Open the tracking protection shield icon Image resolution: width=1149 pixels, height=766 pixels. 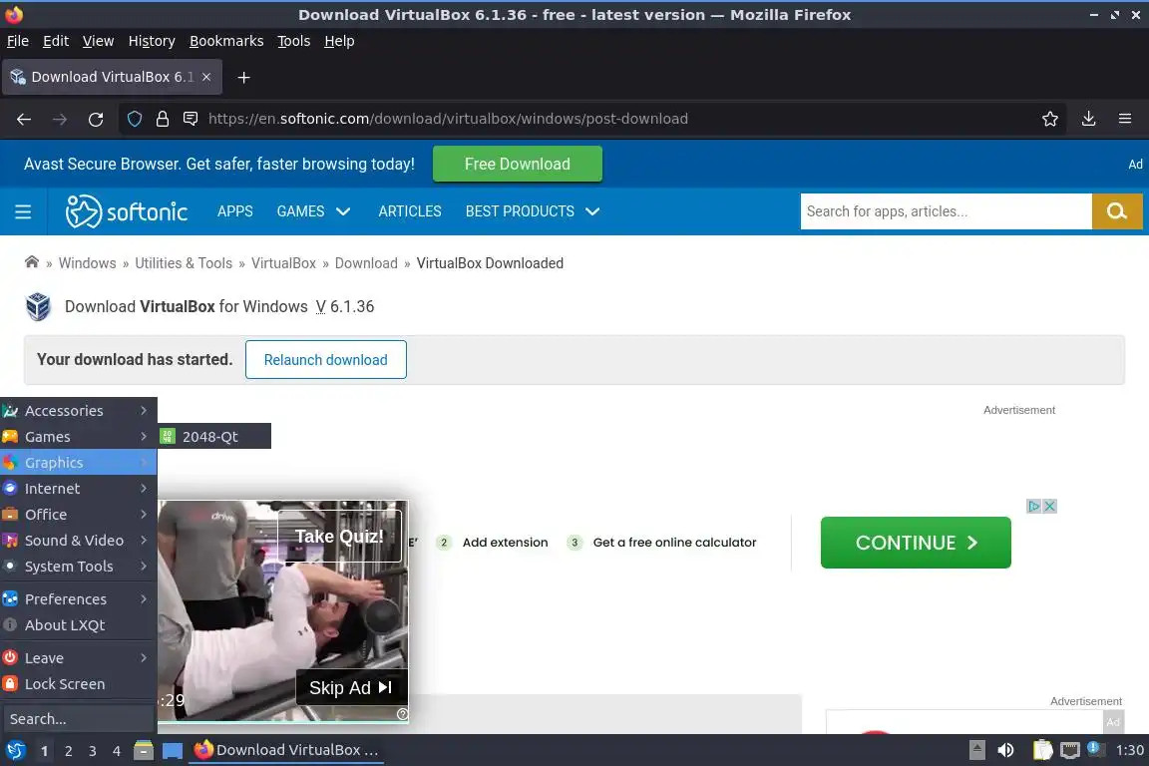[135, 119]
